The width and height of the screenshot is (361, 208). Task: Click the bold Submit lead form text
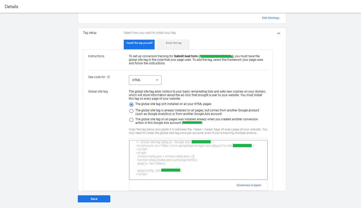coord(186,56)
